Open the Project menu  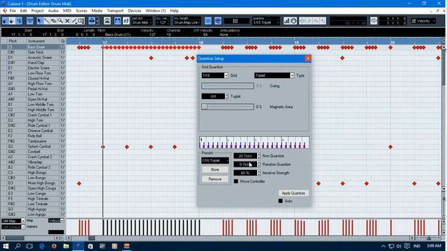tap(37, 10)
